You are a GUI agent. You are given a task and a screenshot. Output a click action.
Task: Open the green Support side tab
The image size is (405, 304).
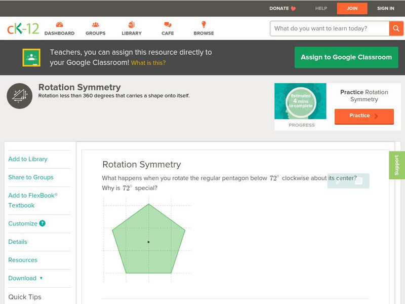(x=397, y=165)
